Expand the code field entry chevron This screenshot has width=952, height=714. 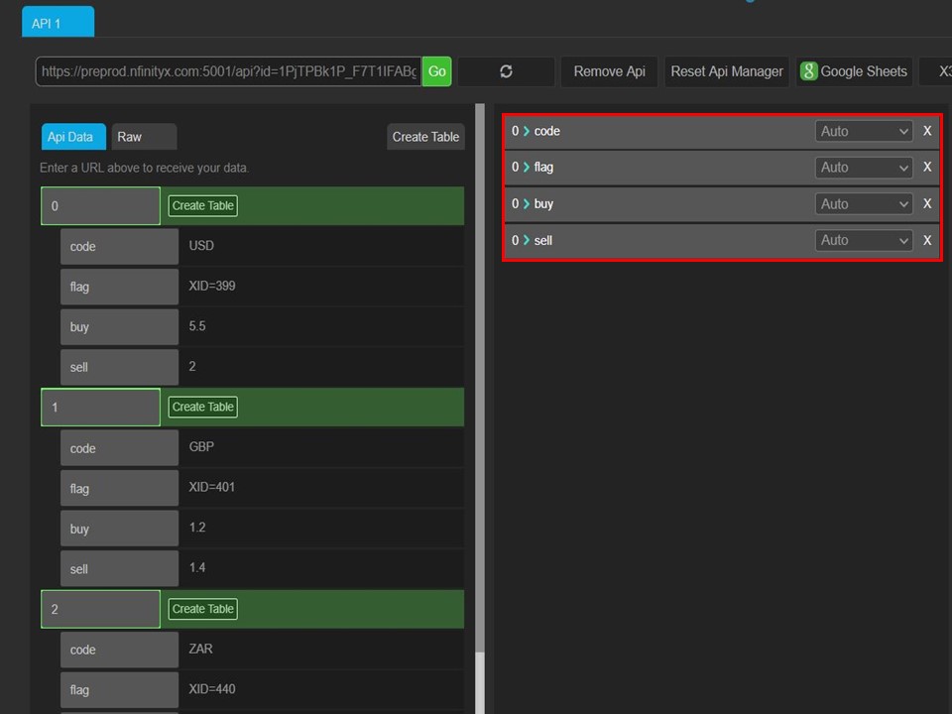[x=526, y=130]
